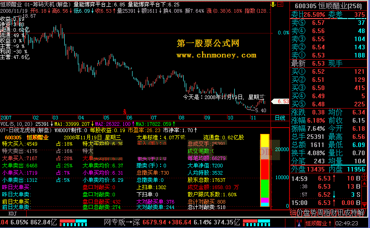370x228 pixels.
Task: Click the VOL(5,10,20) indicator label
Action: coord(17,124)
